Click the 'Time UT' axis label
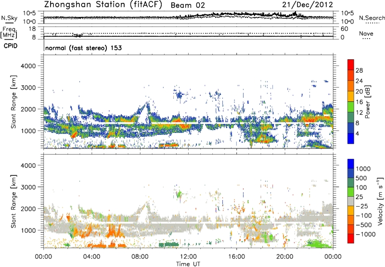The width and height of the screenshot is (385, 267). [x=188, y=264]
